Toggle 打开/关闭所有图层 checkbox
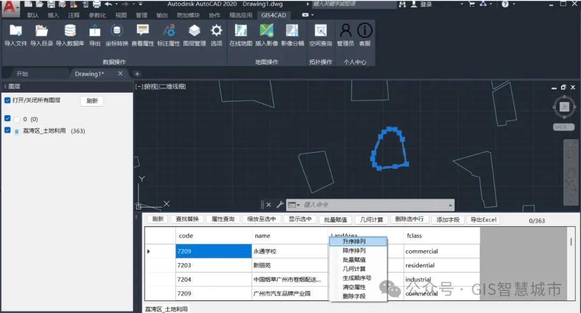 (x=8, y=100)
